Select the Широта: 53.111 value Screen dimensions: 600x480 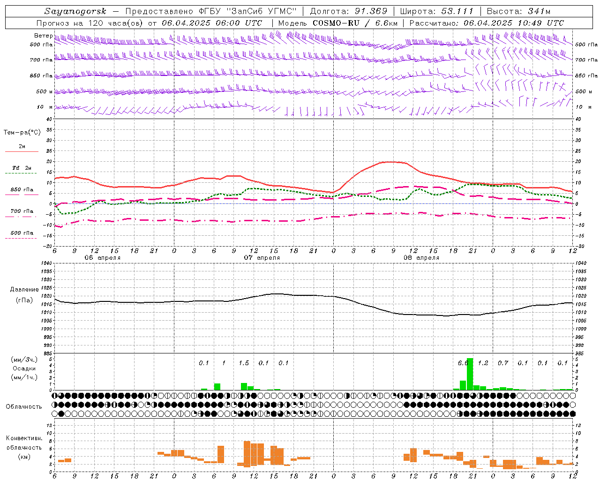pos(436,11)
